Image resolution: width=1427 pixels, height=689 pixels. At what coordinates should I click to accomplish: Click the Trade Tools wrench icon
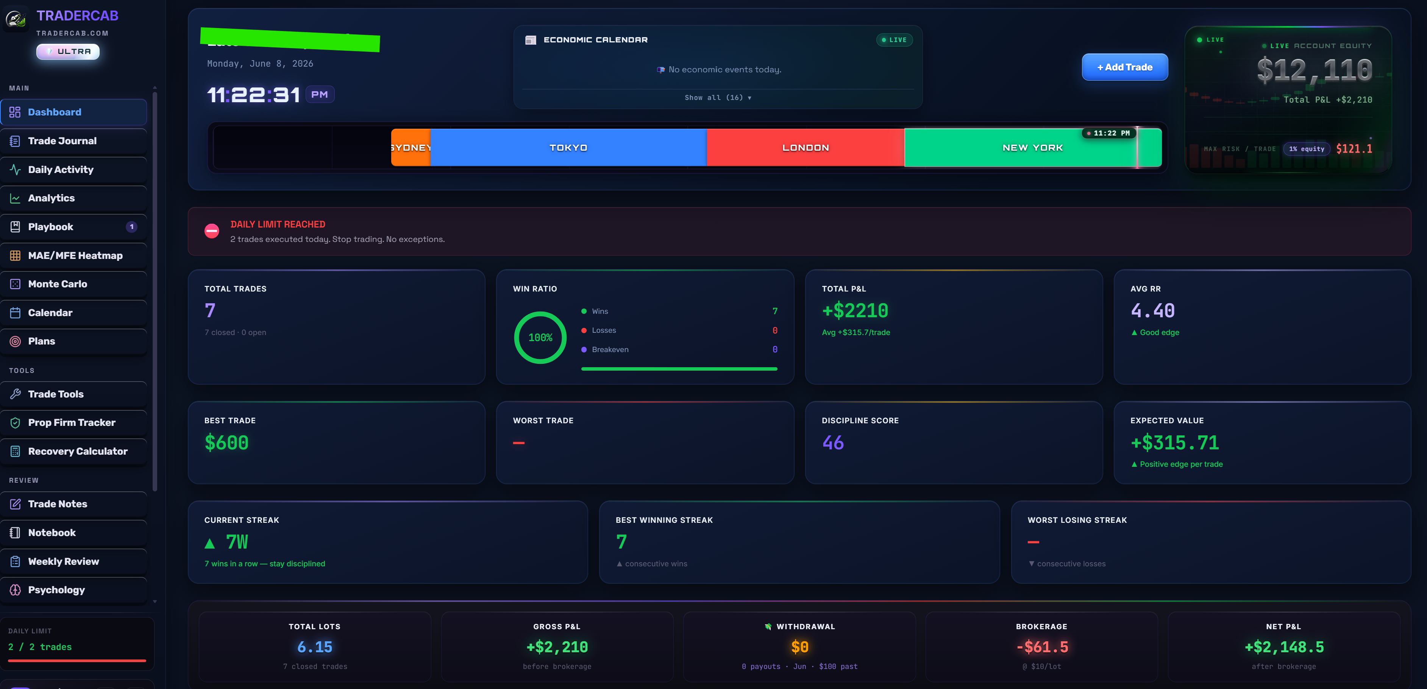click(15, 394)
